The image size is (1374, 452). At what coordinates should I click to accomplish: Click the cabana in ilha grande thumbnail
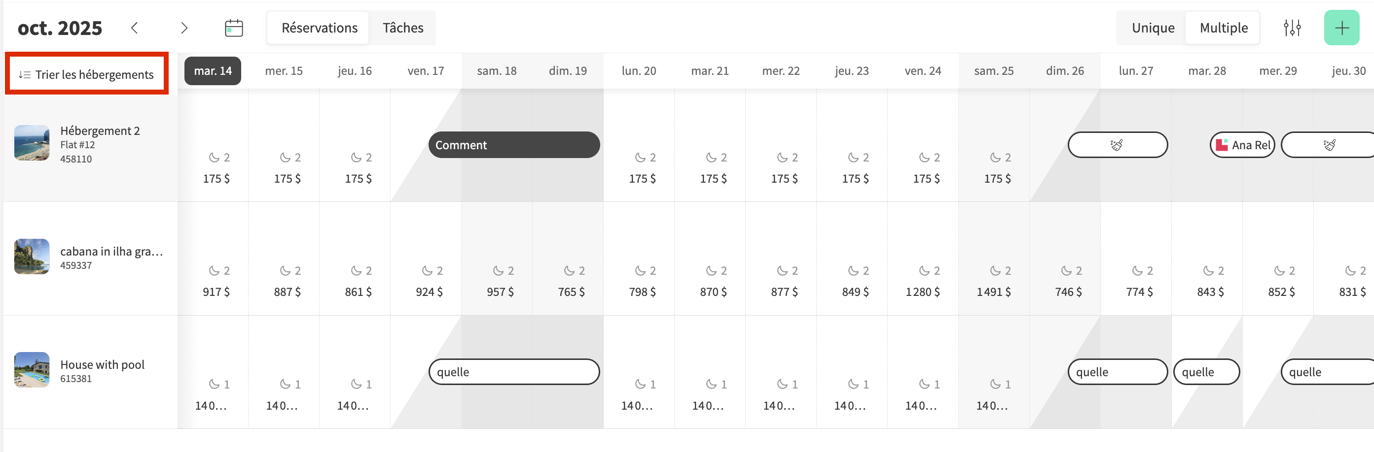coord(32,256)
